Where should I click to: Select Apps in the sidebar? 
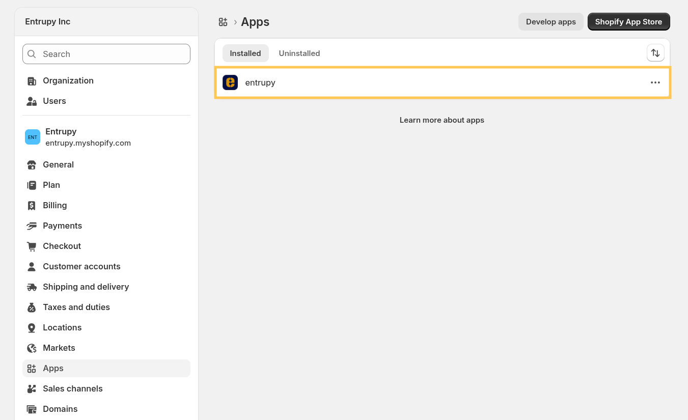pyautogui.click(x=106, y=369)
